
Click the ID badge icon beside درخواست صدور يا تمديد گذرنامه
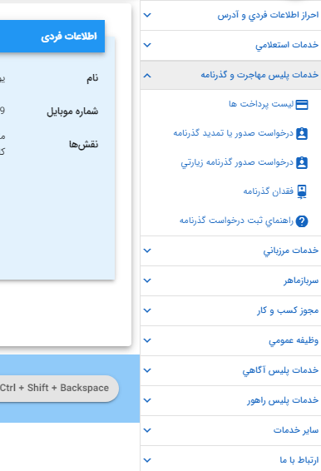[x=302, y=134]
